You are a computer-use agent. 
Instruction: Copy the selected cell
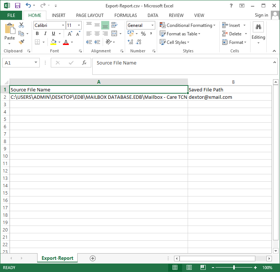point(21,34)
